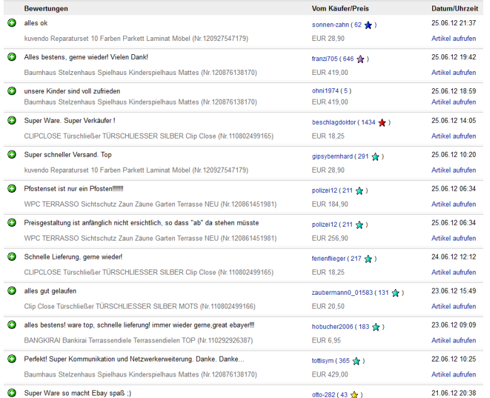Click date '21.06.12 20:38'

click(x=454, y=394)
